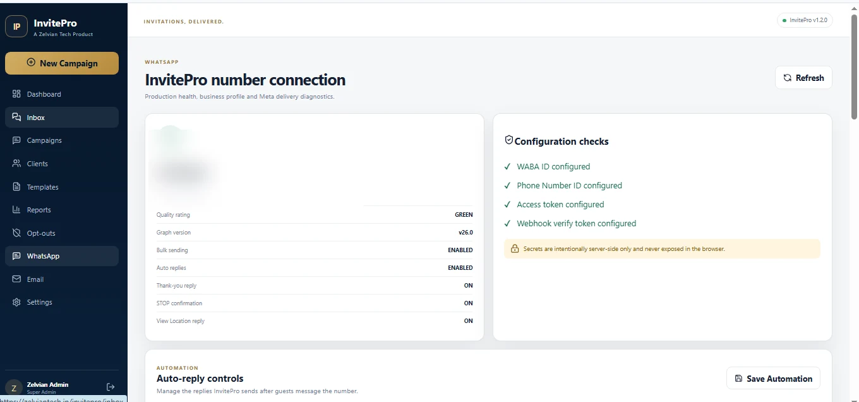Open Campaigns in the sidebar
This screenshot has width=859, height=402.
tap(62, 140)
